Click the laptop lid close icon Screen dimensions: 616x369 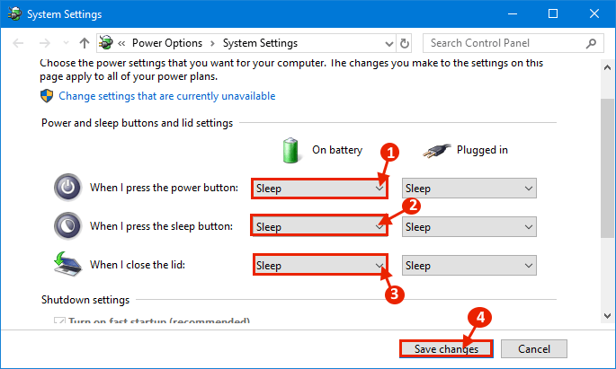(x=67, y=264)
